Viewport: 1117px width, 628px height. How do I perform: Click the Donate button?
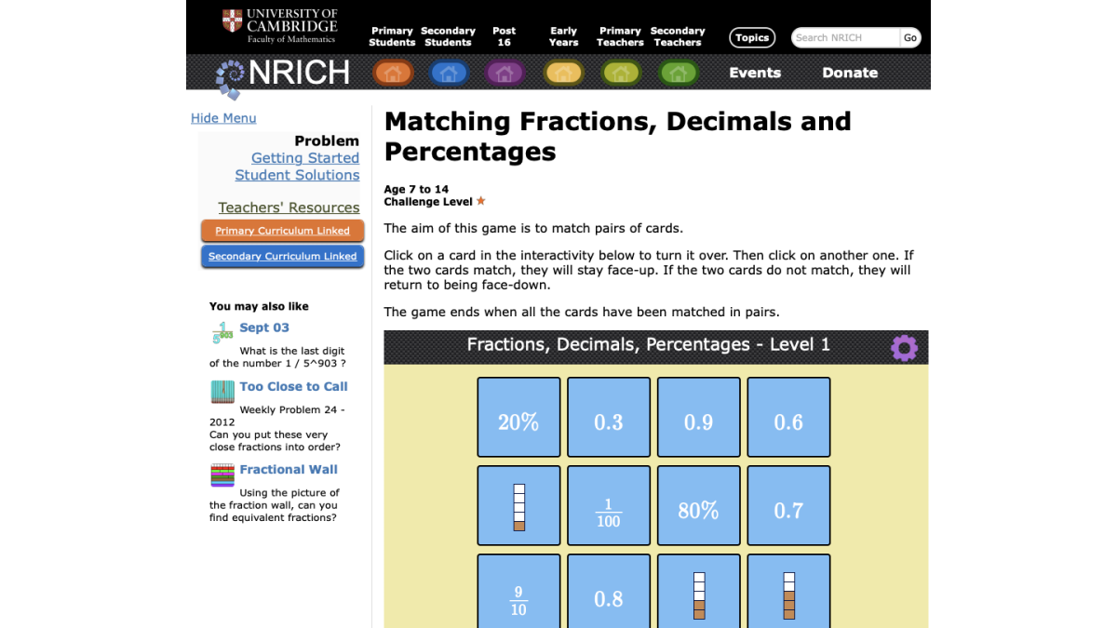[x=849, y=73]
